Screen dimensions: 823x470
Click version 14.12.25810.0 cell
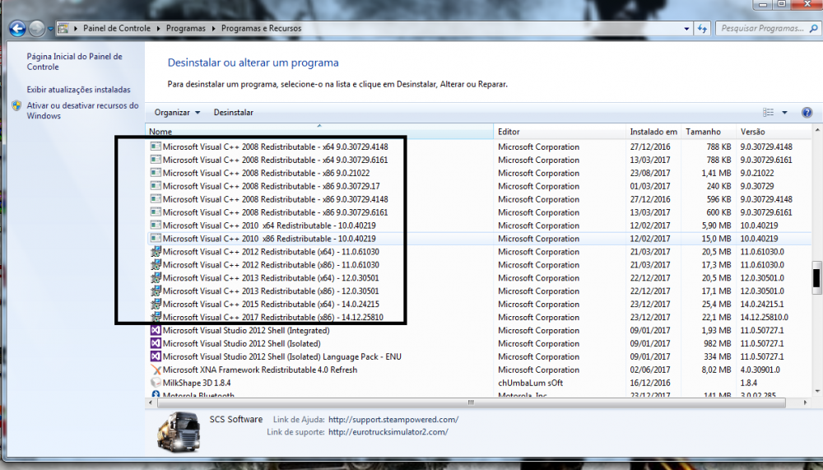(765, 318)
